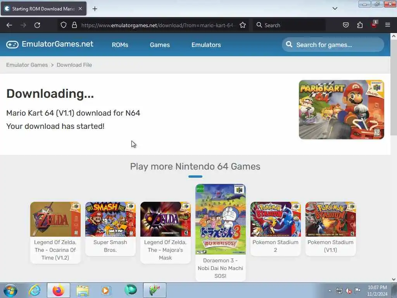This screenshot has width=397, height=298.
Task: Focus the Firefox Search box
Action: [289, 25]
